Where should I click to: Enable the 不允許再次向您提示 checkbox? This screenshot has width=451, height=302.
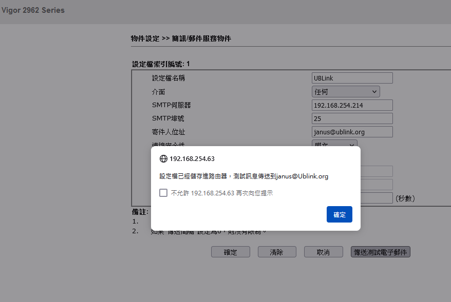pyautogui.click(x=163, y=193)
